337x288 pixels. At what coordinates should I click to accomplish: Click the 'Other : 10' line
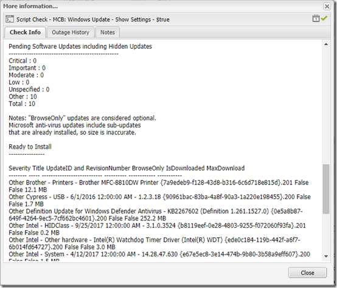click(x=23, y=97)
